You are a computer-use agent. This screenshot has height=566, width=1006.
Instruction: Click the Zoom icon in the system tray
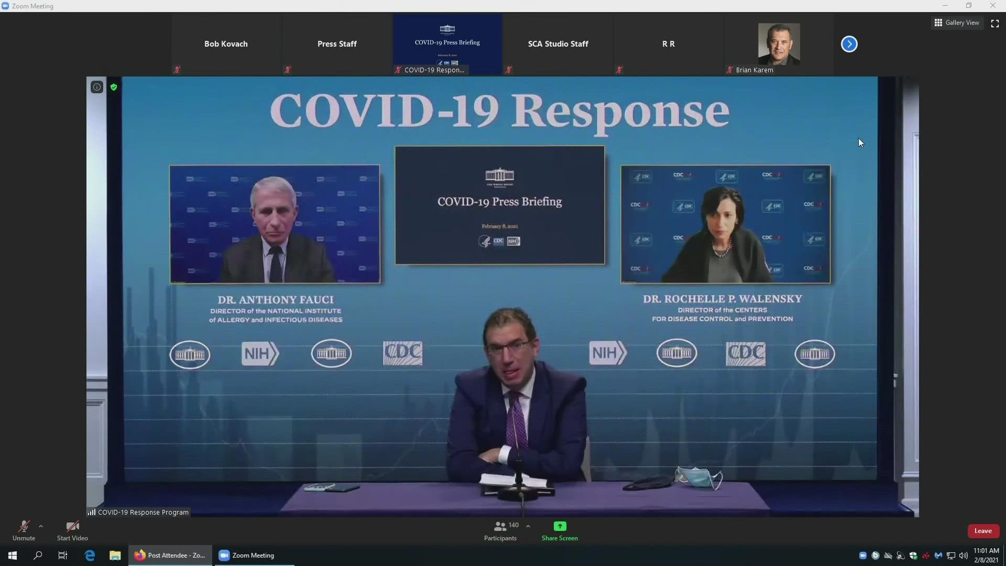[x=863, y=556]
